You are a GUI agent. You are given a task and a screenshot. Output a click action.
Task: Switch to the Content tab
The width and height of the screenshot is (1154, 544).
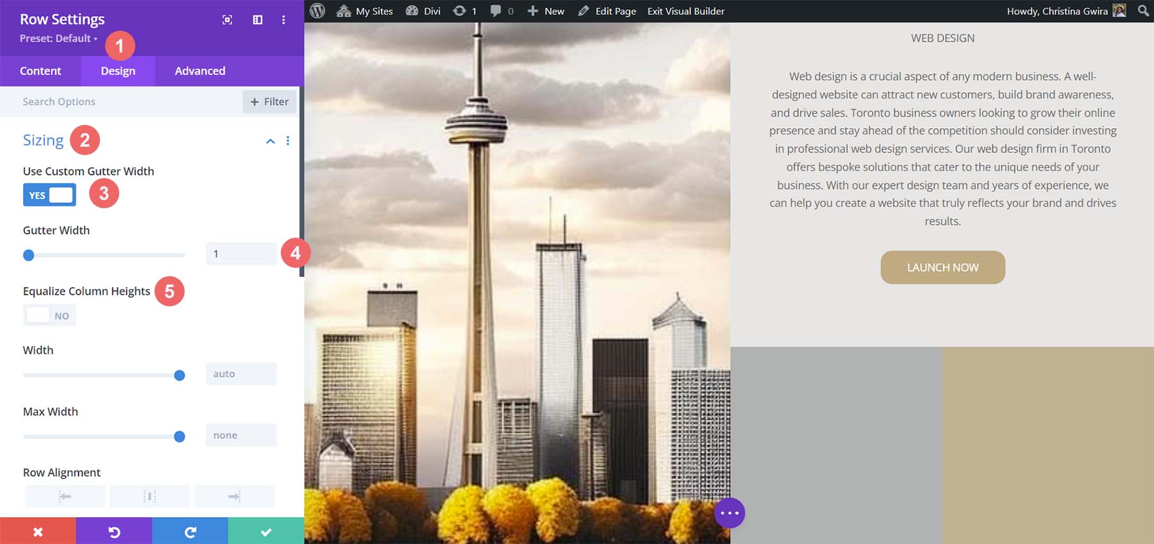pos(40,70)
